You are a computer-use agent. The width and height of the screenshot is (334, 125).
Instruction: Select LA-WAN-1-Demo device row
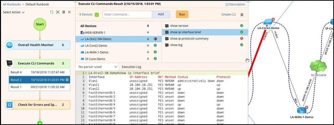(x=119, y=52)
